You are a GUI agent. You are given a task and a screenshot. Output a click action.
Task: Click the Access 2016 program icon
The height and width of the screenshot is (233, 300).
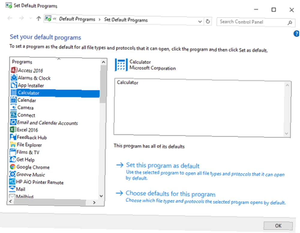[14, 70]
